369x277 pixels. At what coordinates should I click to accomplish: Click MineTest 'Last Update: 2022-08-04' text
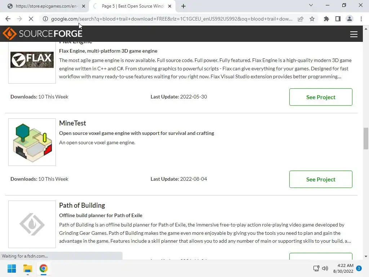click(179, 179)
